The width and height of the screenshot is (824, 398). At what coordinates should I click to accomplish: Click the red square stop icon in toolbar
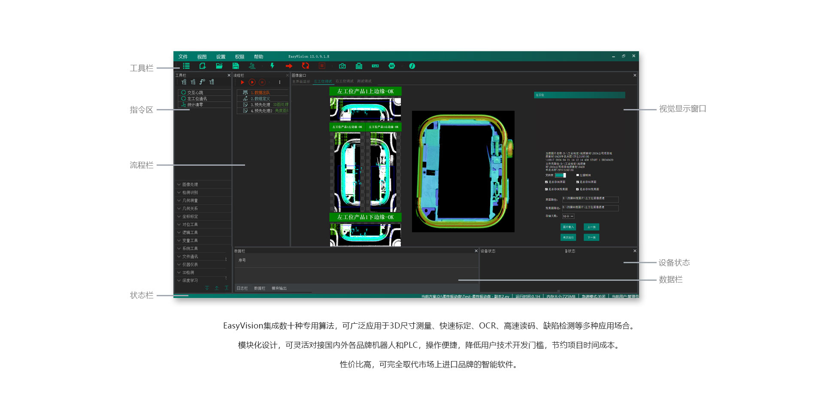[x=322, y=66]
